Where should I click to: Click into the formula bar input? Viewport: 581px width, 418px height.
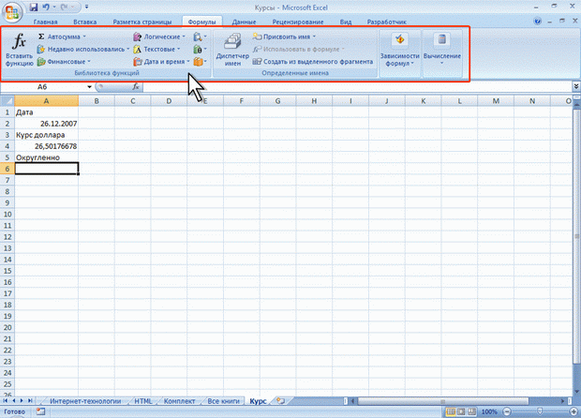[x=358, y=87]
